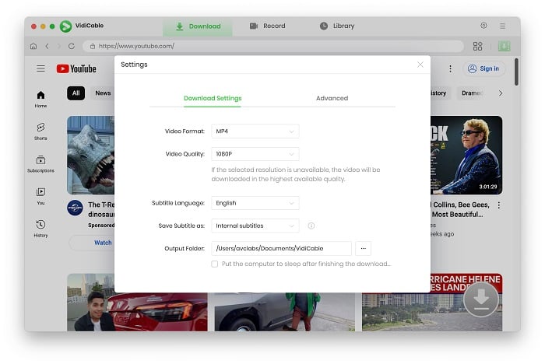Go to YouTube Home in sidebar
This screenshot has width=545, height=364.
click(x=40, y=99)
